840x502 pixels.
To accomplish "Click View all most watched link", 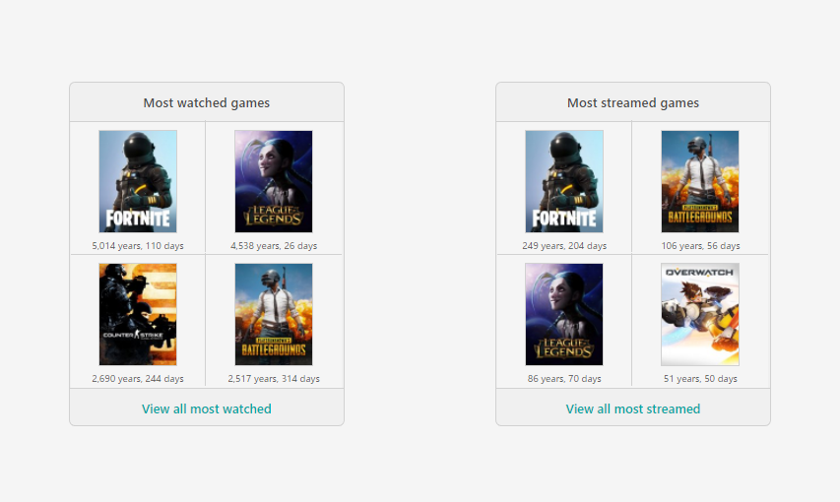I will tap(206, 408).
